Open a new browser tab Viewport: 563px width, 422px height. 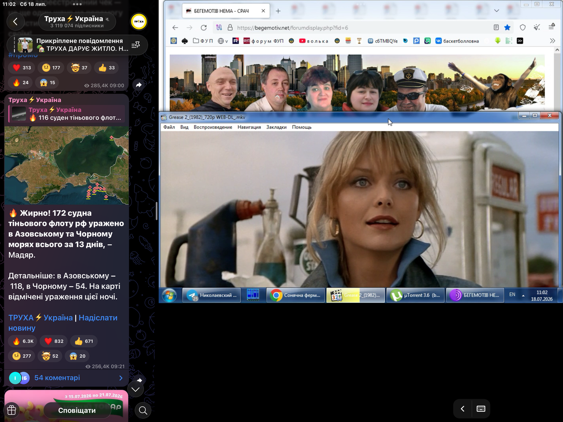(x=278, y=11)
